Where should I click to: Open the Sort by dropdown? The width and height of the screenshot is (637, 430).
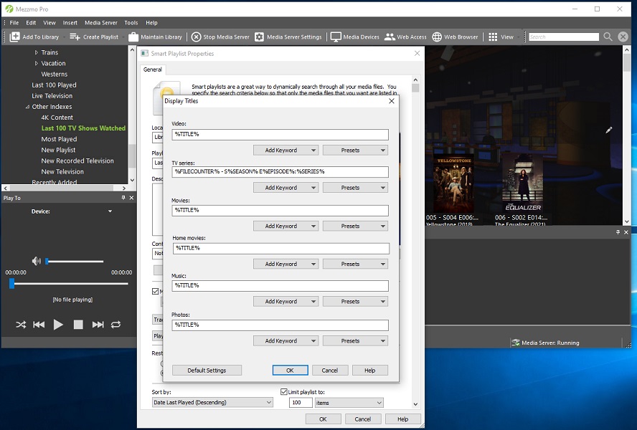point(212,402)
